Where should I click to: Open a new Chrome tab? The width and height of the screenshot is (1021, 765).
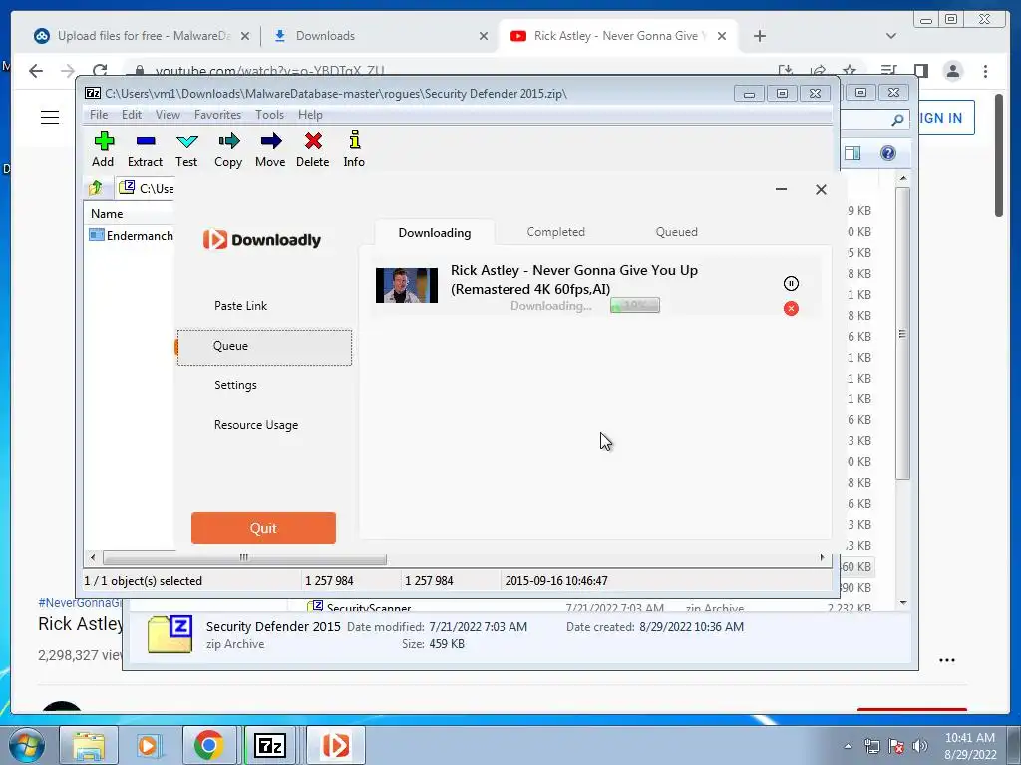tap(759, 36)
